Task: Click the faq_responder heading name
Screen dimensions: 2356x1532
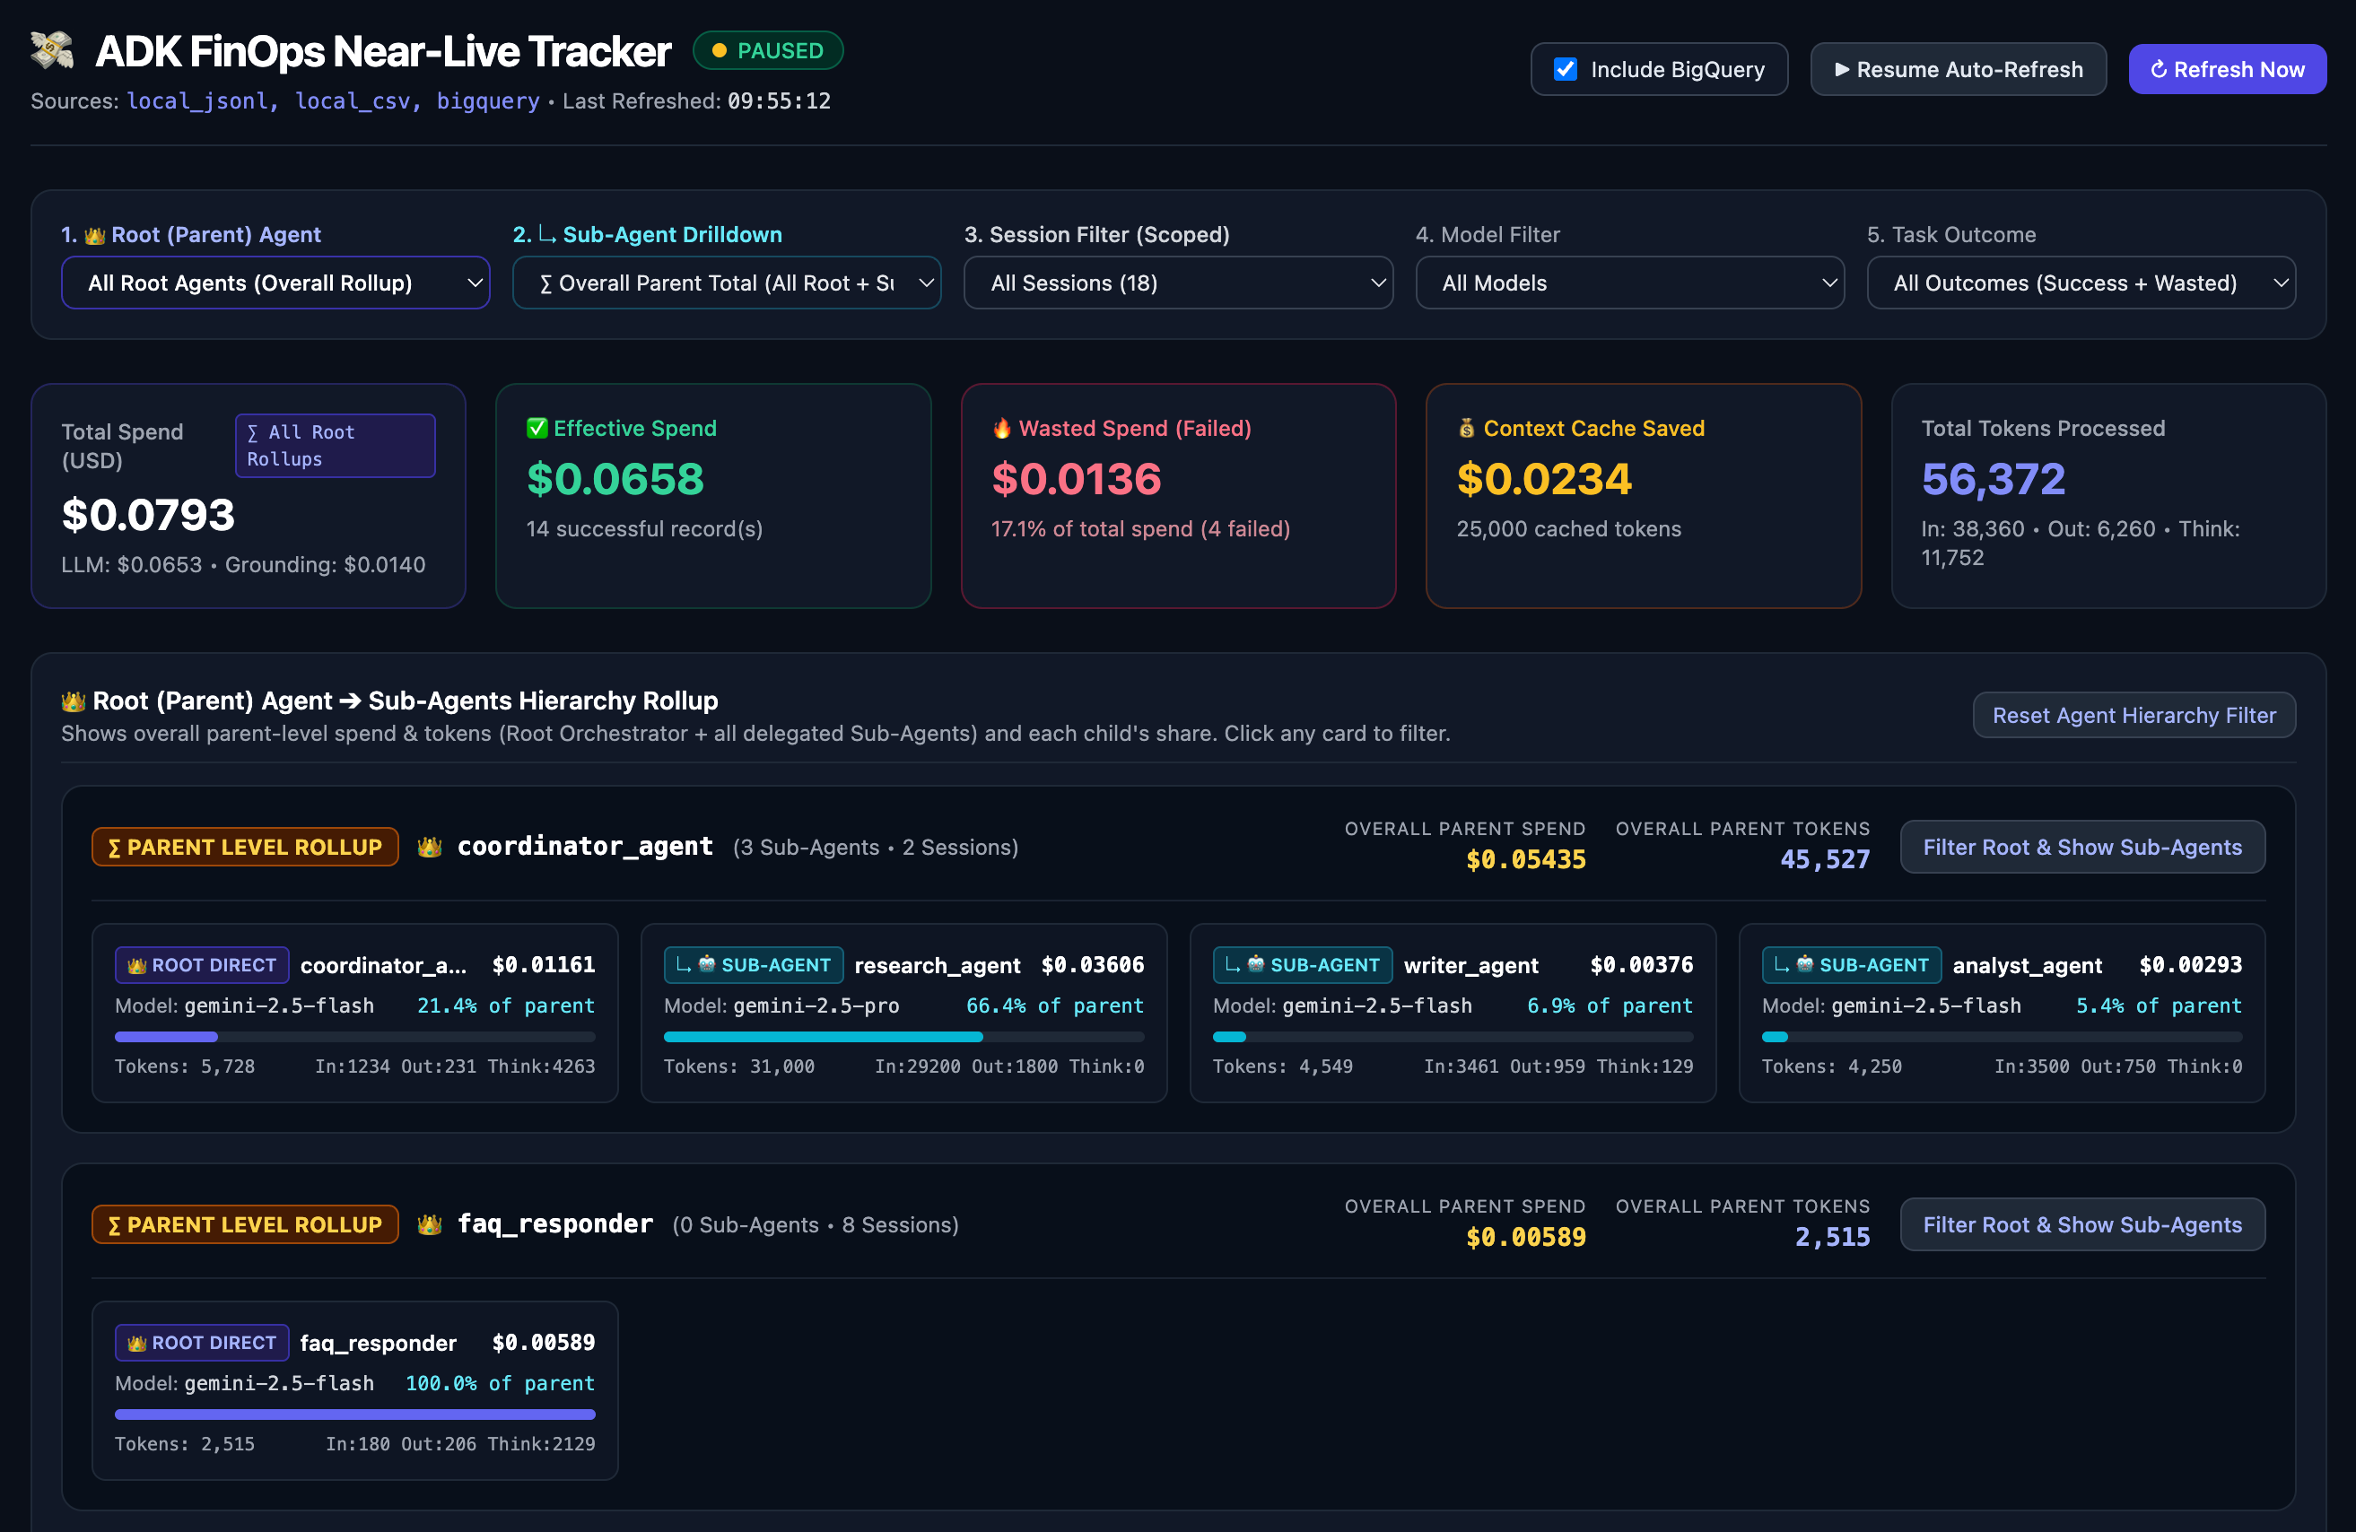Action: pyautogui.click(x=555, y=1224)
